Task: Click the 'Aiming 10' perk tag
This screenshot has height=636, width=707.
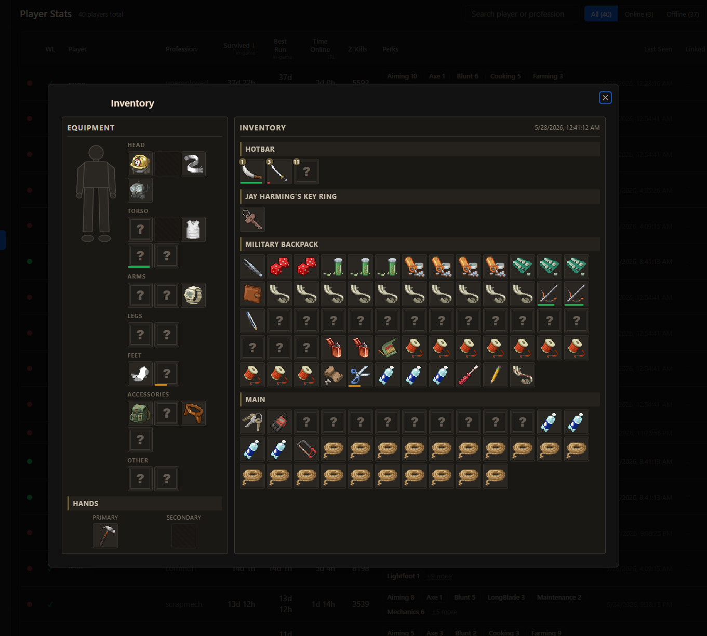Action: (x=402, y=76)
